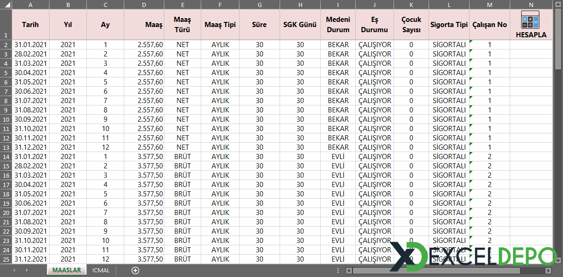Screen dimensions: 563x277
Task: Click AYLIK cell in row 6
Action: pyautogui.click(x=220, y=82)
